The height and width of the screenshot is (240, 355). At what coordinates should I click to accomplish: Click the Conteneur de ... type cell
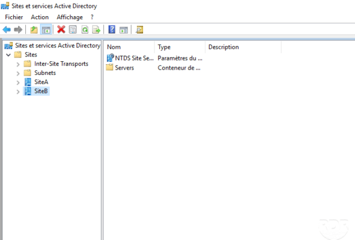[179, 68]
